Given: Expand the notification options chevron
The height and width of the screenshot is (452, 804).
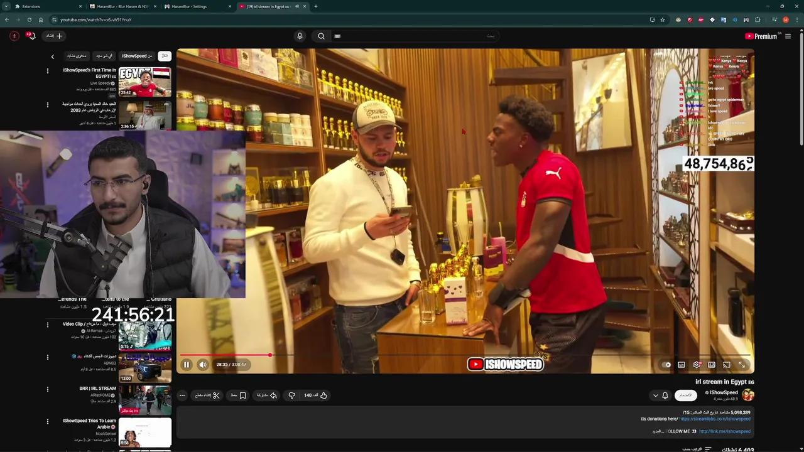Looking at the screenshot, I should click(656, 395).
